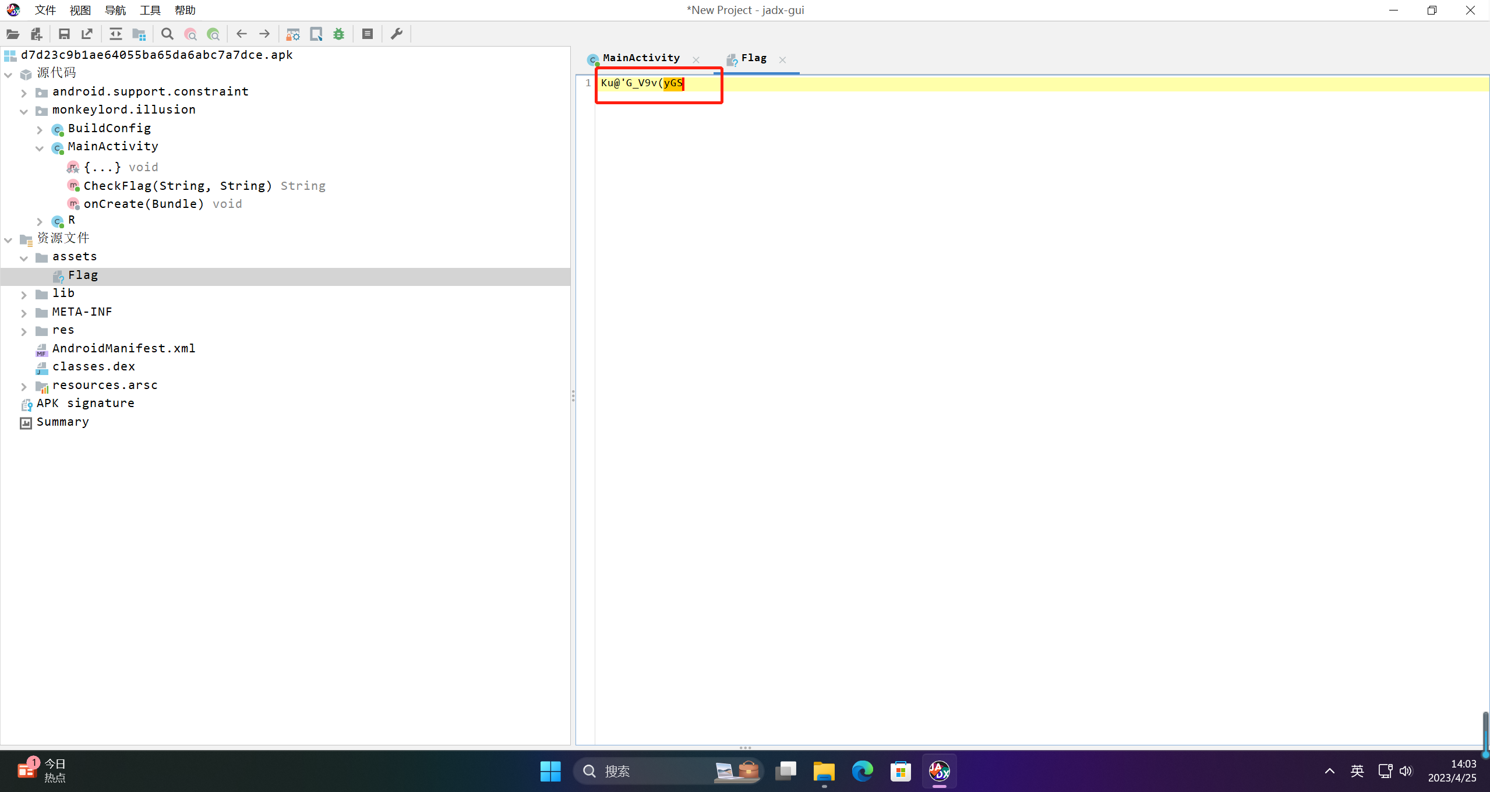Switch to the MainActivity tab
The height and width of the screenshot is (792, 1490).
click(x=641, y=58)
